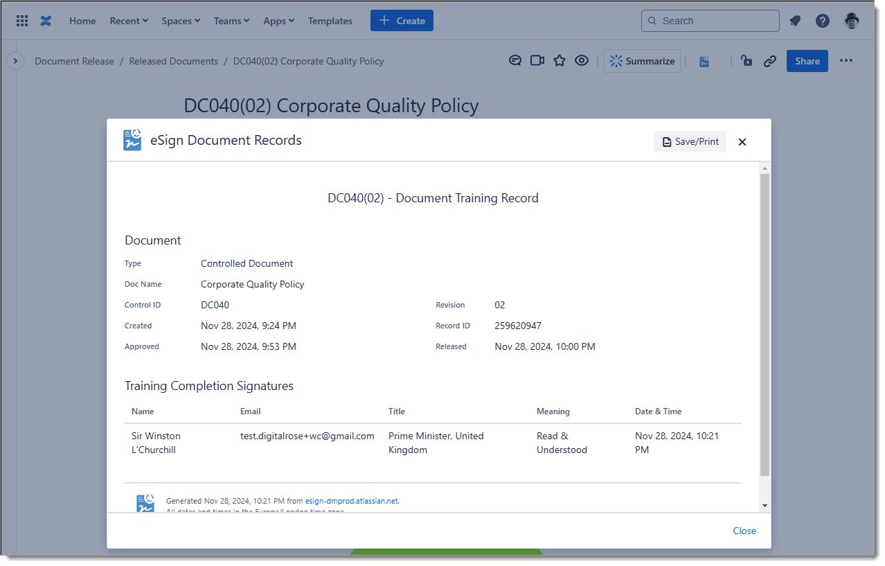Star this page as favorite
The image size is (885, 566).
560,61
